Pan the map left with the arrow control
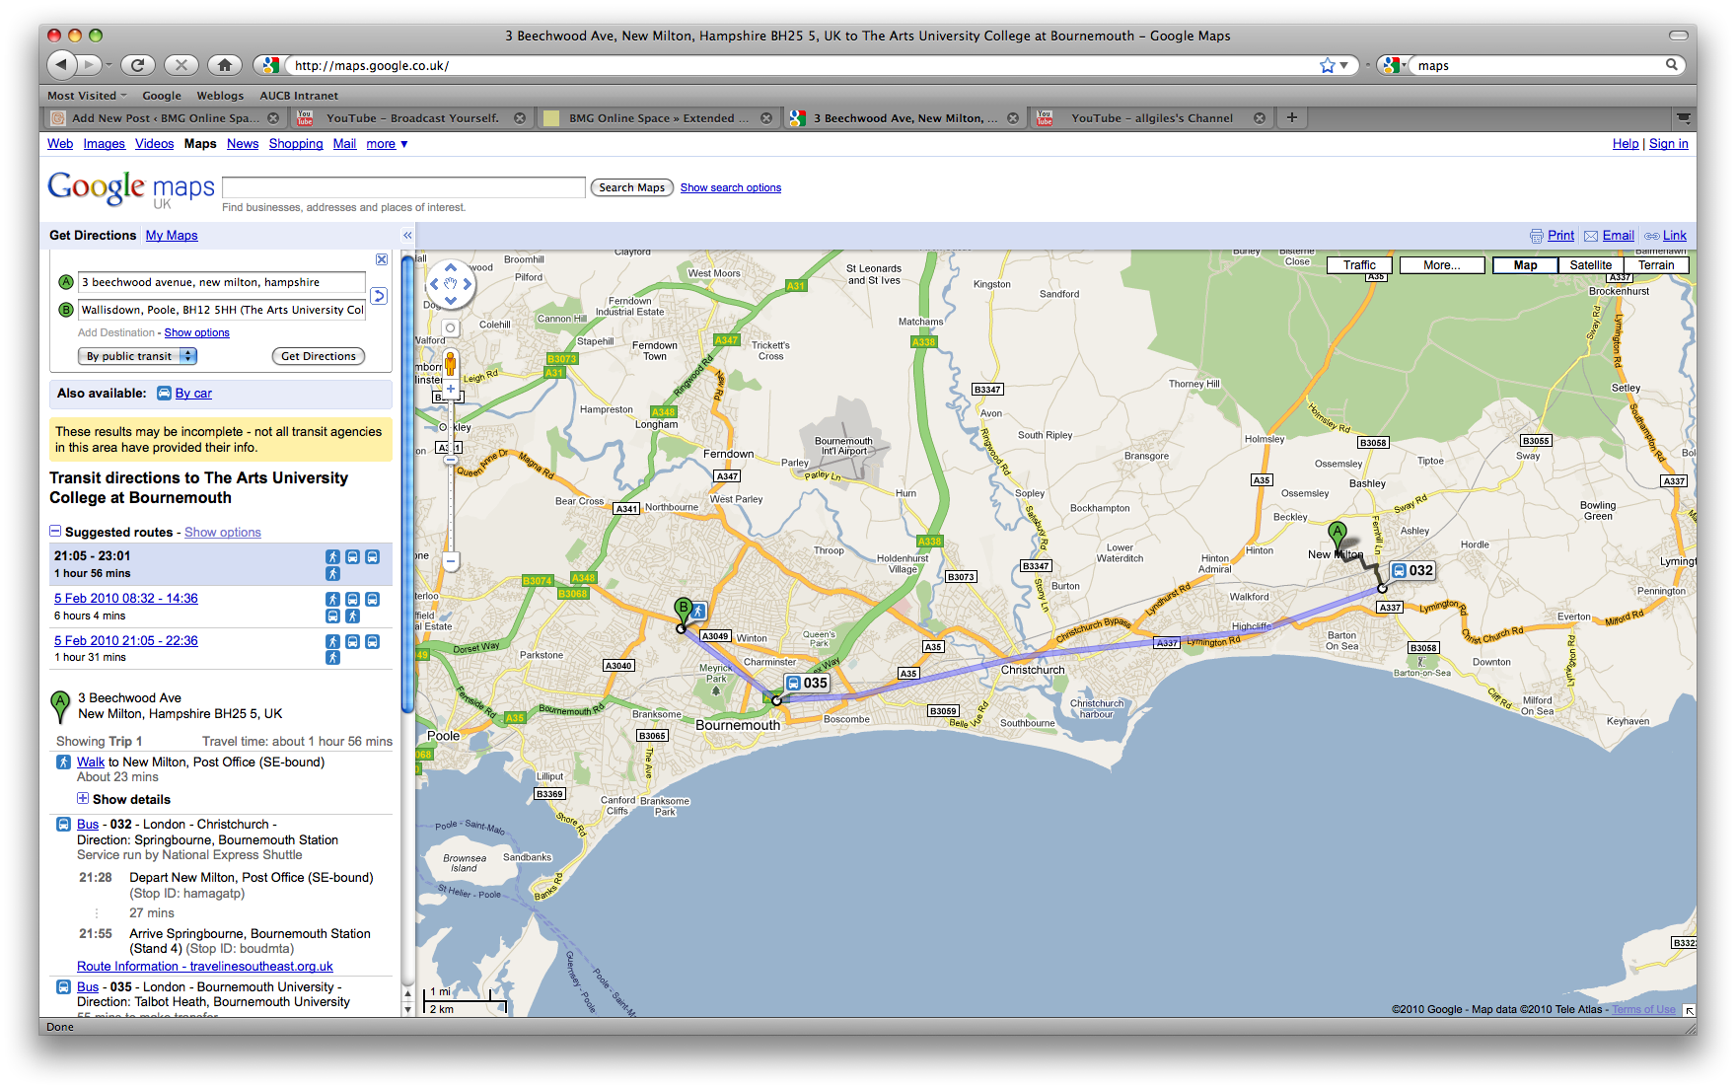 (x=434, y=284)
